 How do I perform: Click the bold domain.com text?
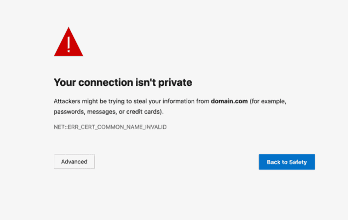pos(229,101)
